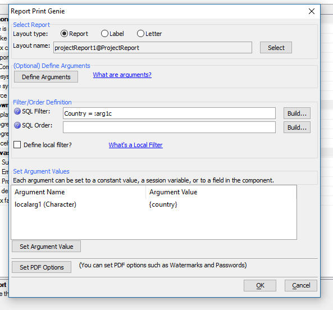Choose the Label layout type
The image size is (333, 310).
(104, 34)
